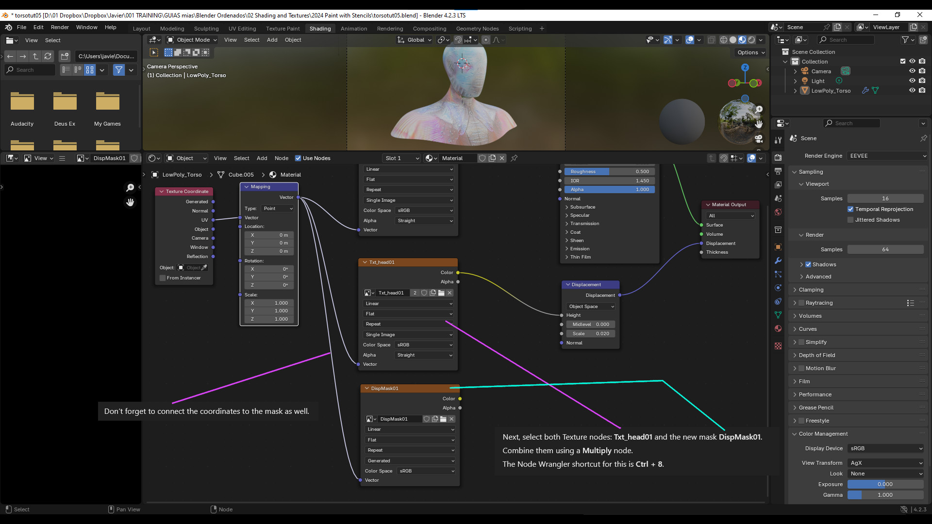Open the Node menu in node editor
This screenshot has width=932, height=524.
281,158
